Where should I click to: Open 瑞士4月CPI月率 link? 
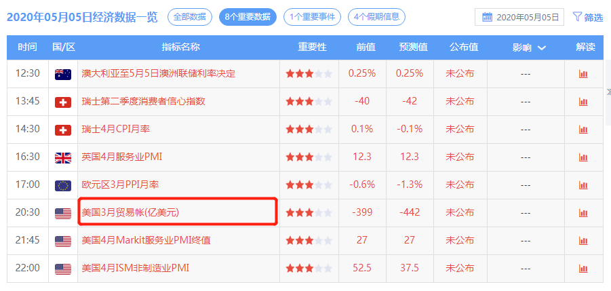(116, 129)
